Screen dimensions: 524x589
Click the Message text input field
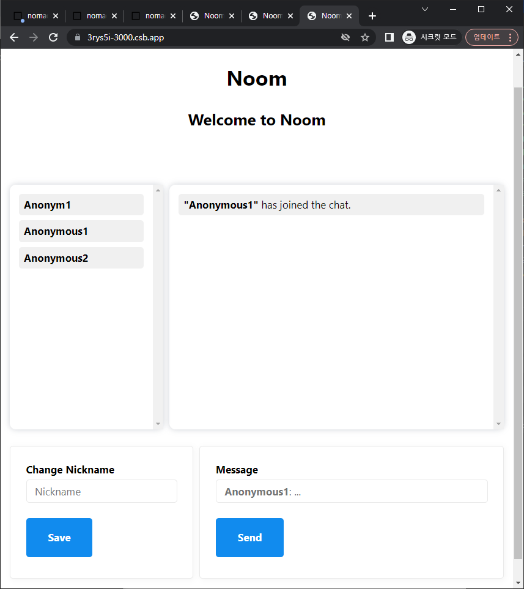tap(352, 492)
